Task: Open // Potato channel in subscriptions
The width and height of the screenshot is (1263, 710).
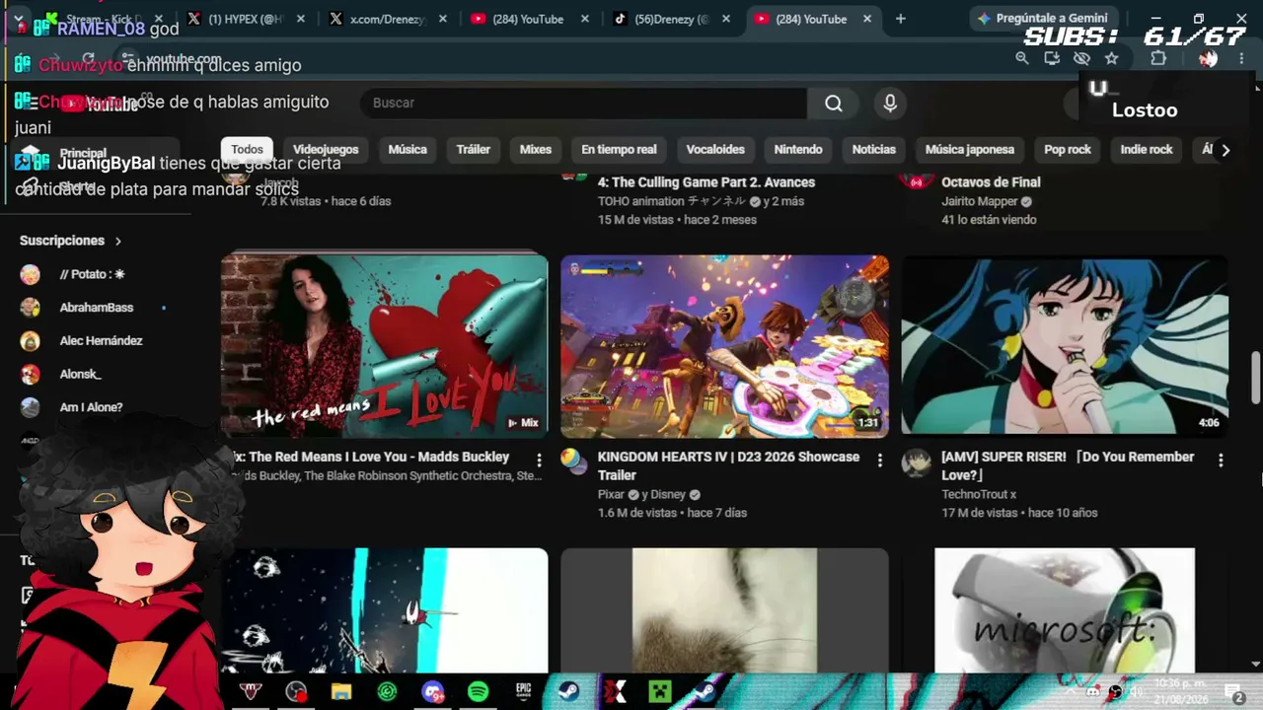Action: (92, 274)
